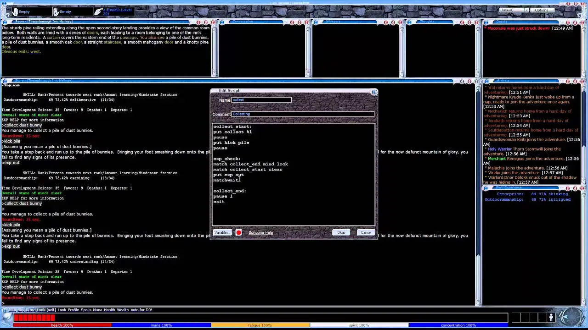Click the Perception entry in Field Experience
The width and height of the screenshot is (588, 330).
coord(532,194)
